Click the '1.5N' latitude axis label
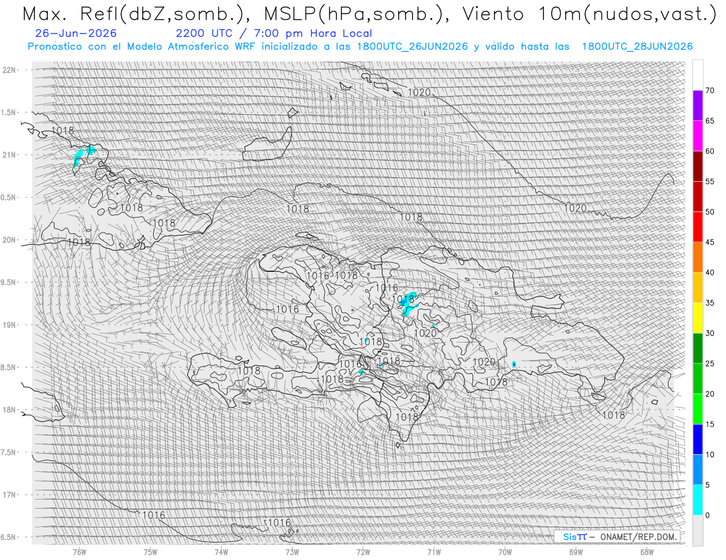The height and width of the screenshot is (560, 726). 8,112
